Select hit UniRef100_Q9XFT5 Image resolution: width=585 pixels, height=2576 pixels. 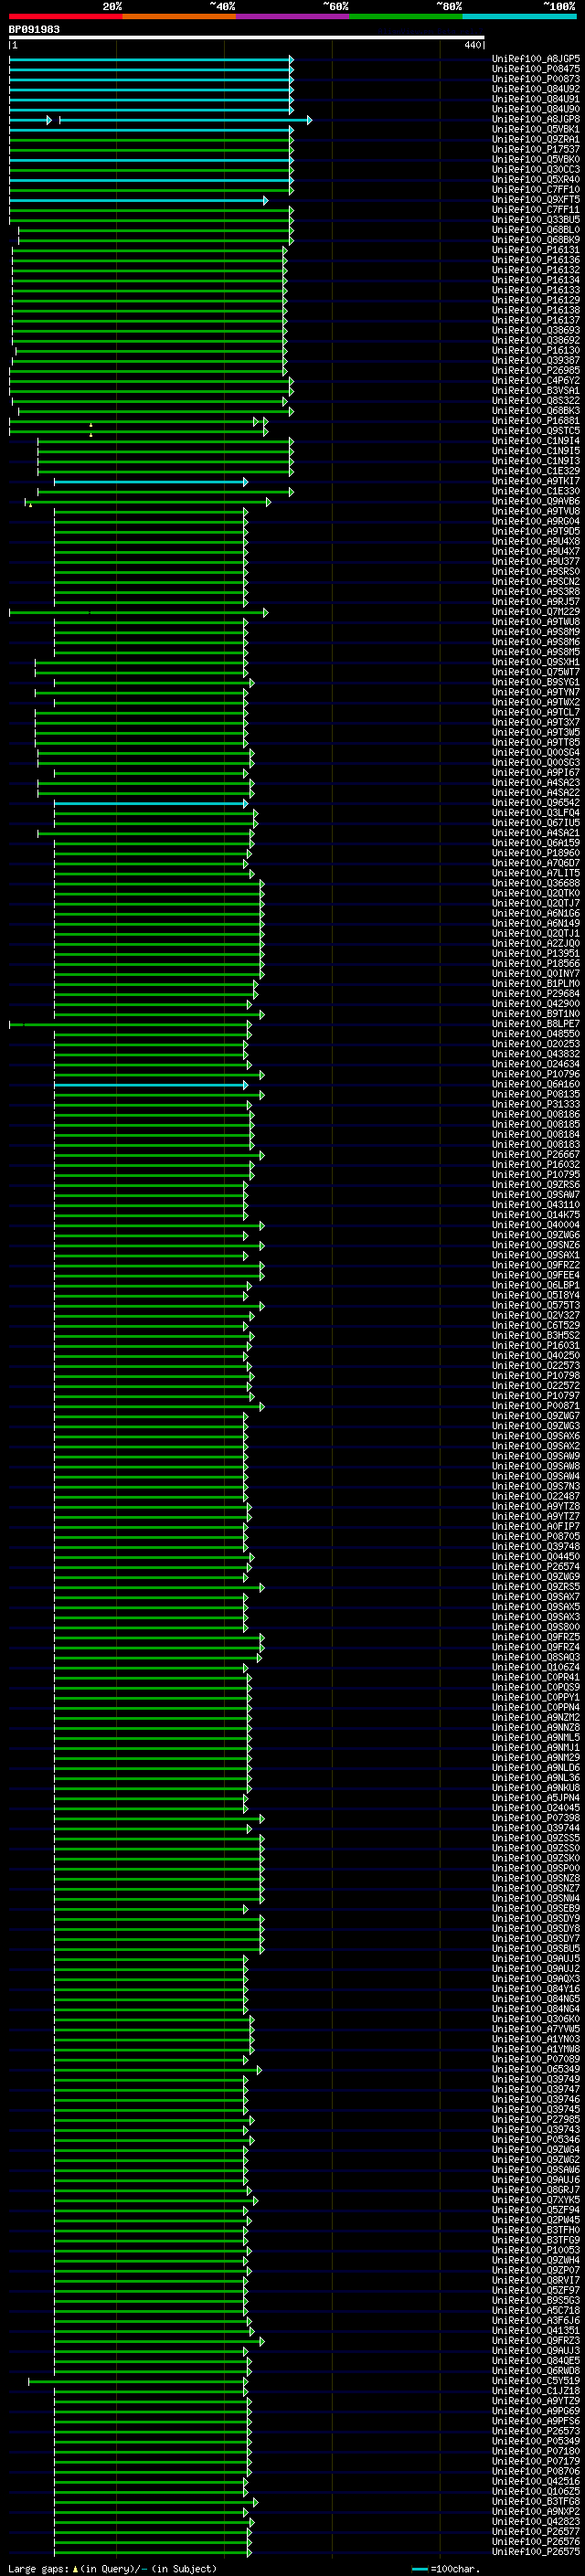tap(536, 200)
